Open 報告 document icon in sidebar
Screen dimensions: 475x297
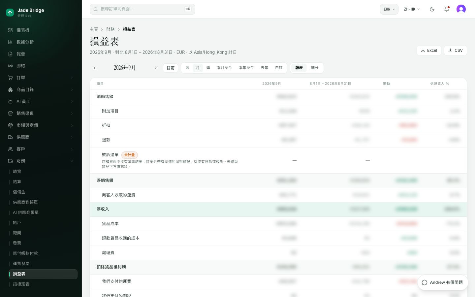[11, 54]
